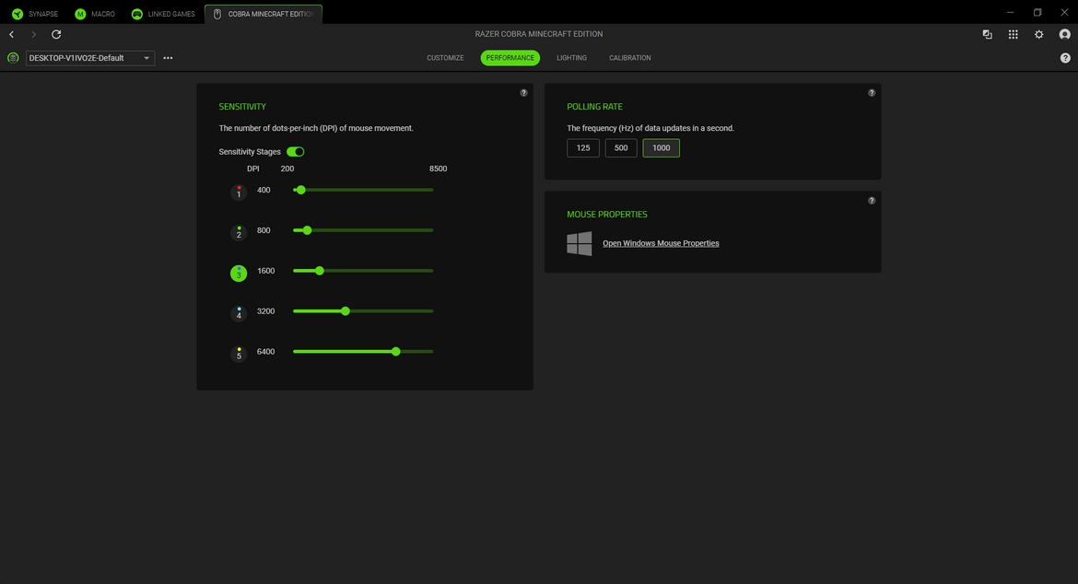Open the main help question mark

tap(1065, 58)
